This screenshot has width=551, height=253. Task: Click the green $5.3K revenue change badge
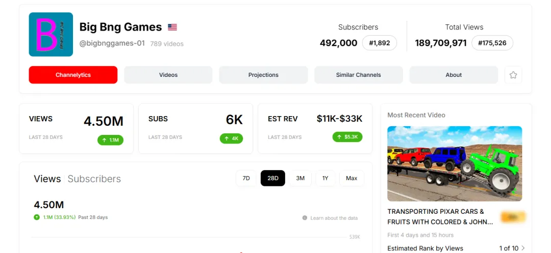pyautogui.click(x=347, y=137)
